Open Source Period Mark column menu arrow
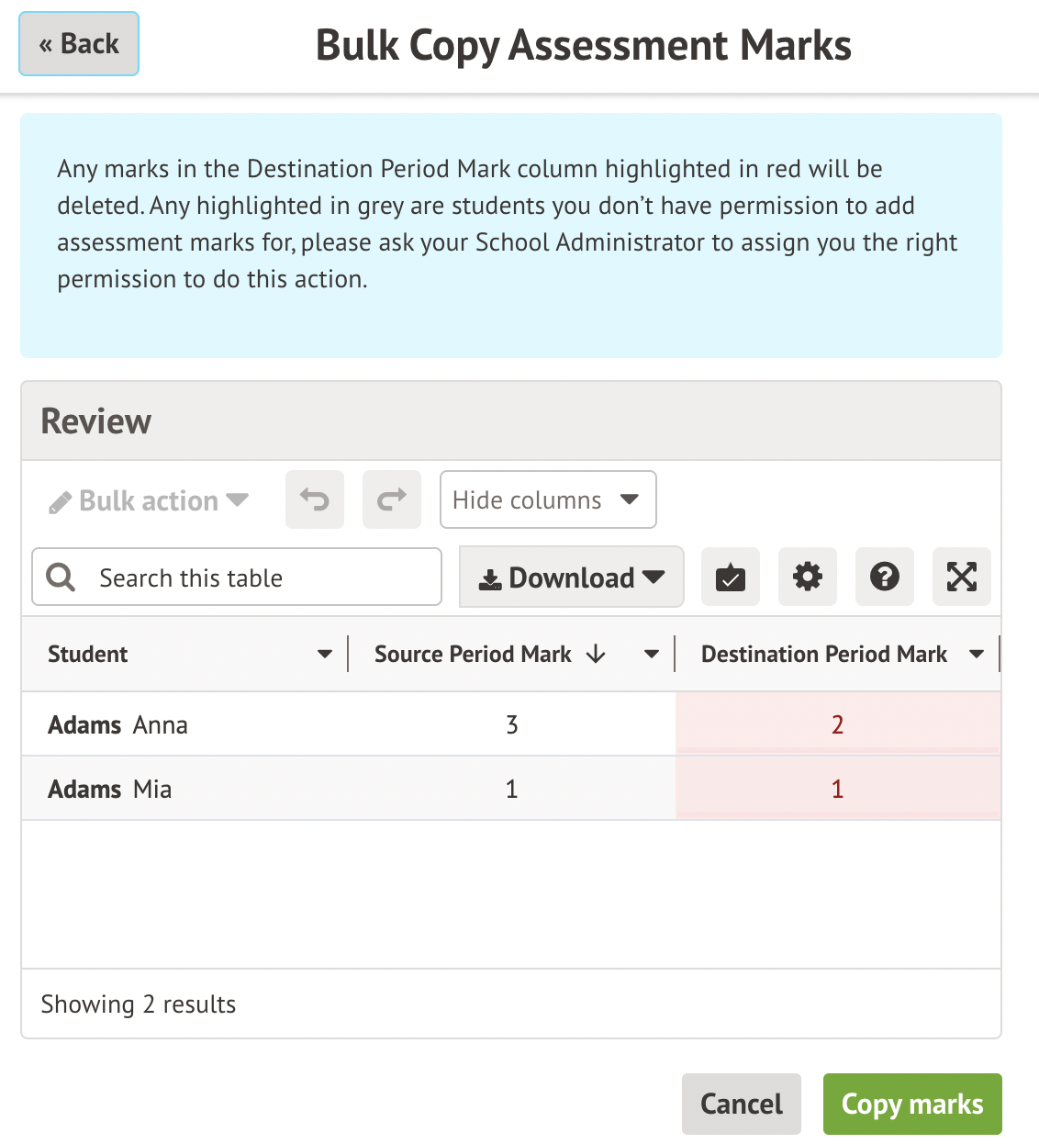The image size is (1039, 1144). [x=652, y=654]
